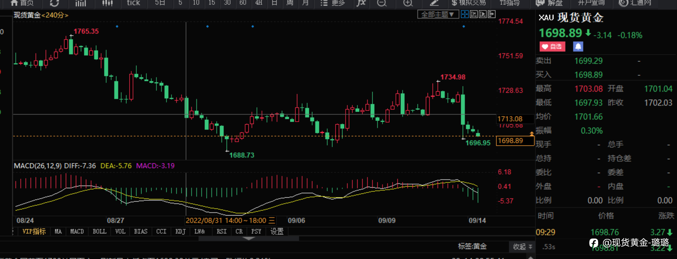Select the 周 weekly period
The height and width of the screenshot is (259, 677).
click(290, 3)
